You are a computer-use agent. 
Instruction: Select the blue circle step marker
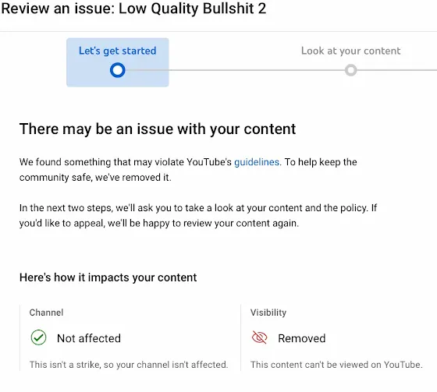click(117, 70)
